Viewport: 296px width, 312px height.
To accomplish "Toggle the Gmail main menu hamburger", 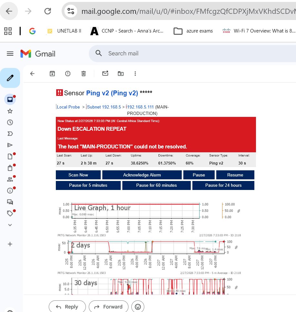I will tap(10, 53).
